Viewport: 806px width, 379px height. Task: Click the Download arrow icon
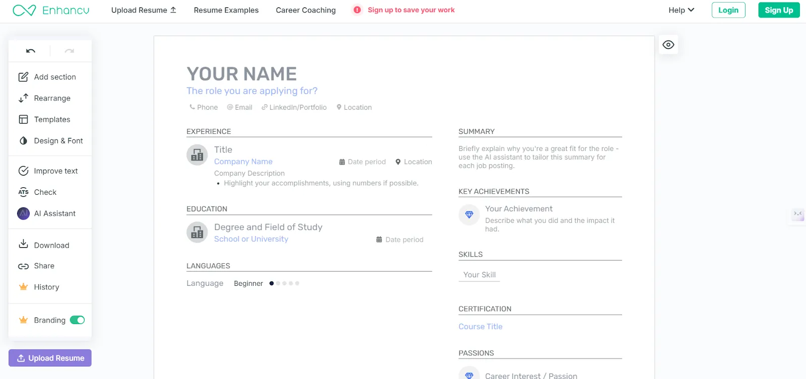click(x=23, y=245)
